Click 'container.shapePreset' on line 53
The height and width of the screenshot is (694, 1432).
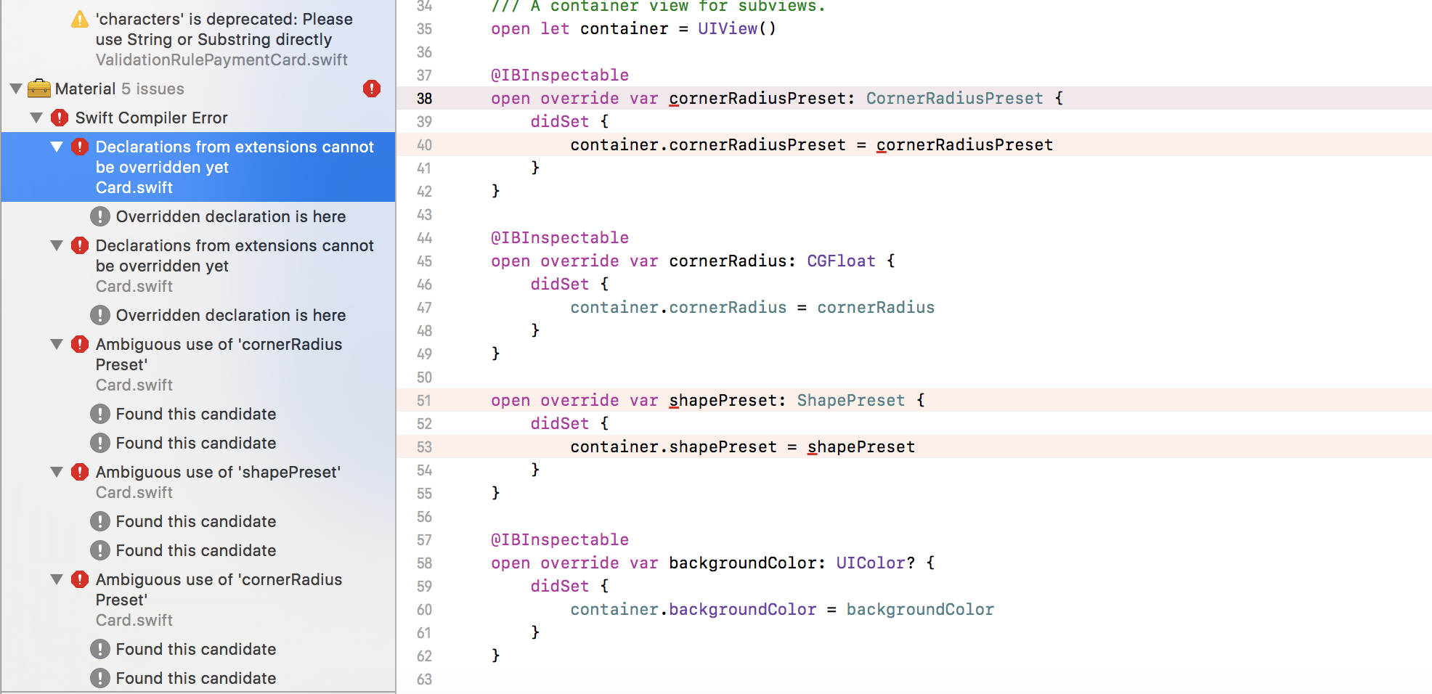673,447
